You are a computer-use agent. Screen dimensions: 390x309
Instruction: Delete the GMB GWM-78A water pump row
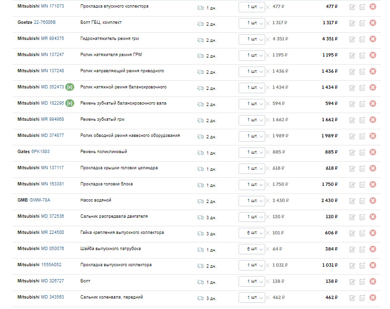click(x=372, y=201)
